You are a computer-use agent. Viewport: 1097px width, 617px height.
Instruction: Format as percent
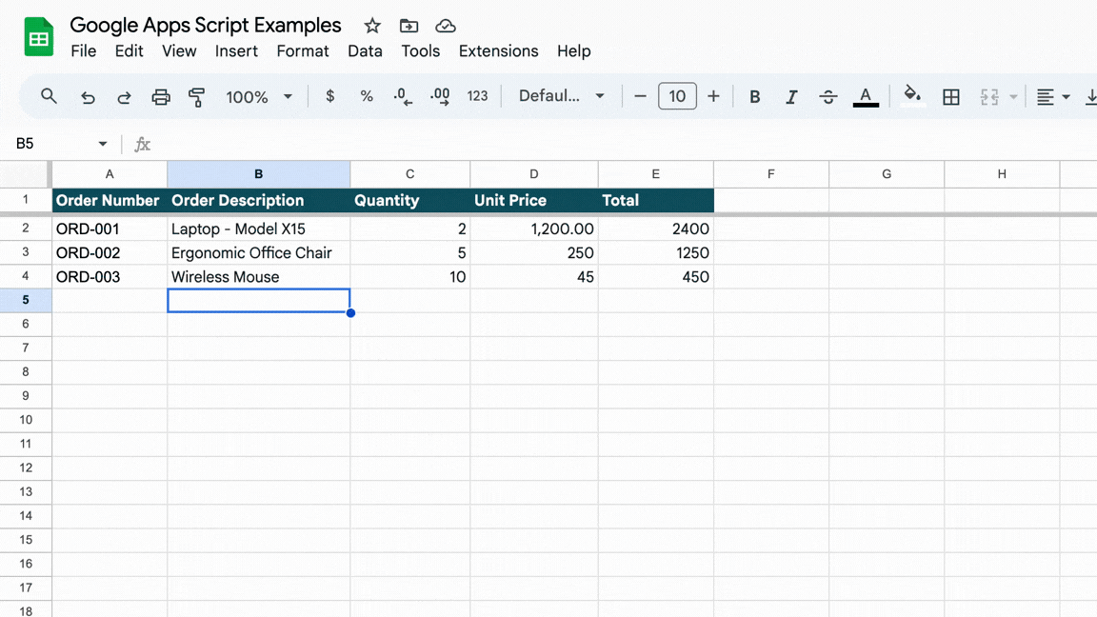pyautogui.click(x=367, y=96)
